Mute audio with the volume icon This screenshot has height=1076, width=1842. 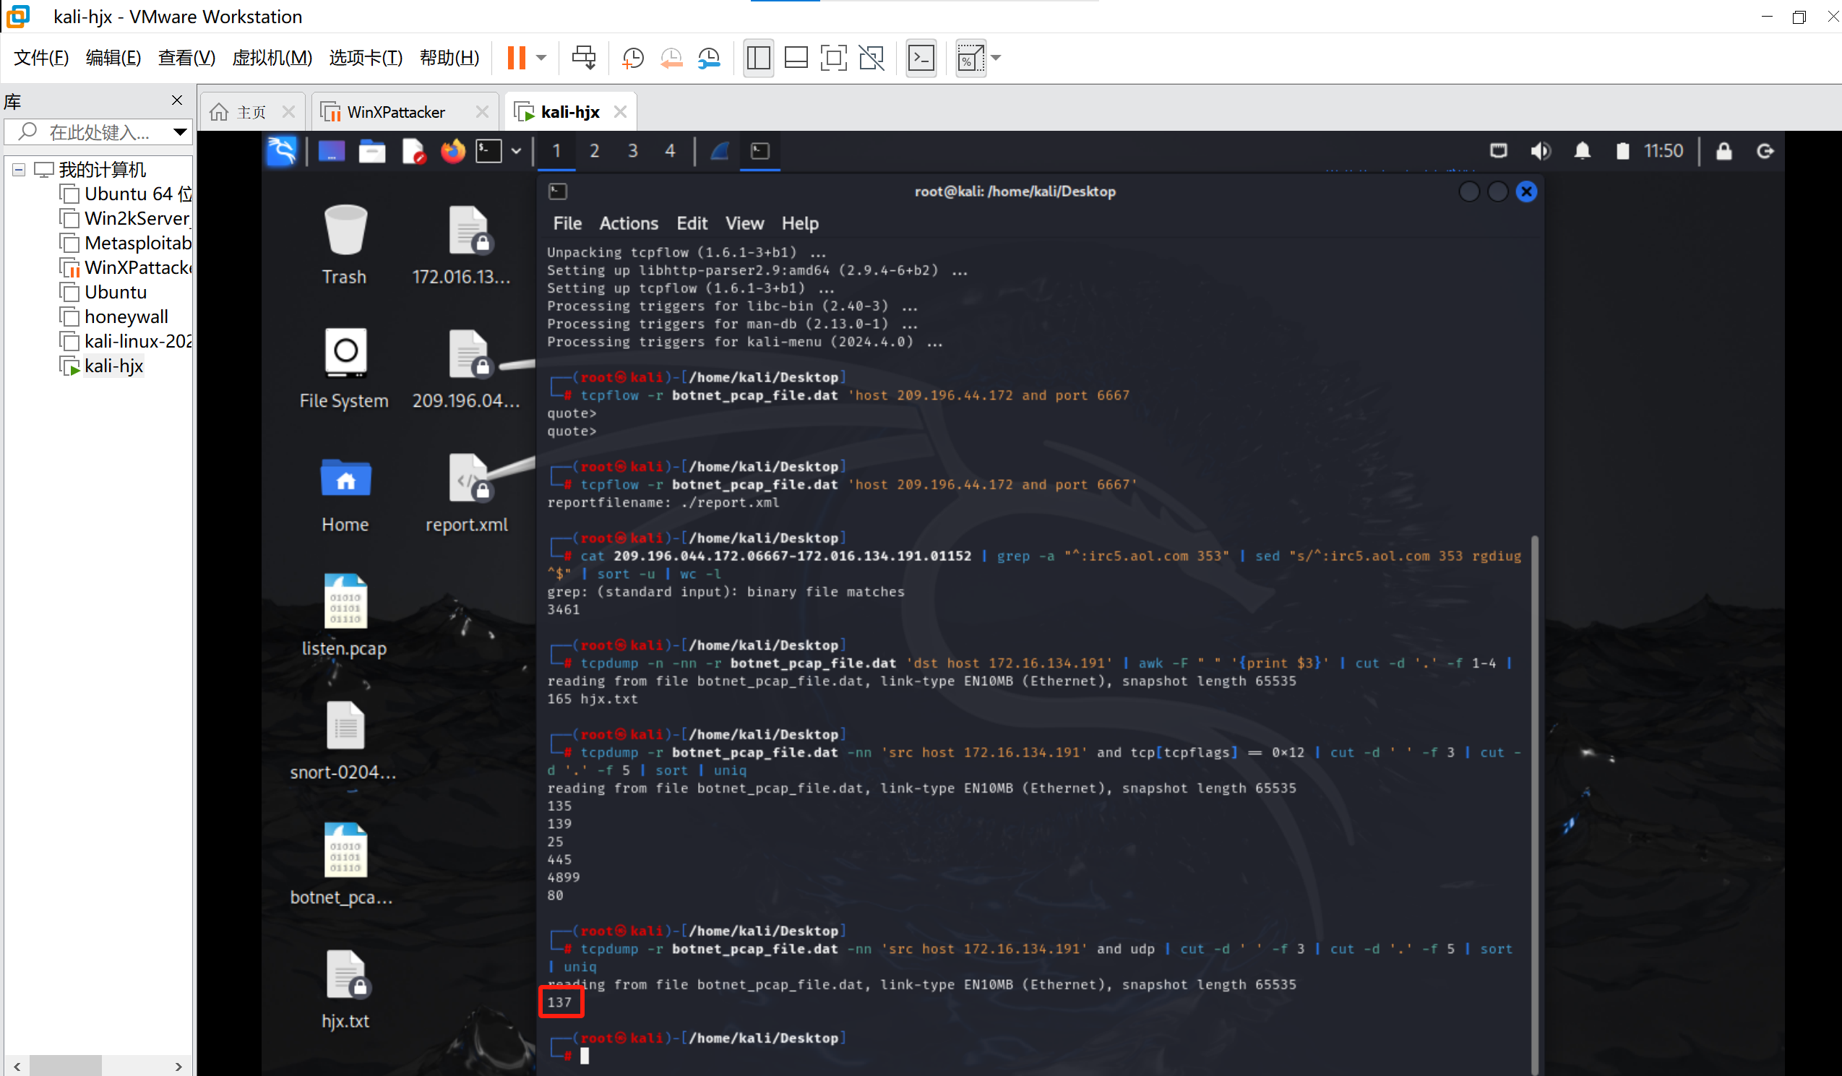tap(1540, 151)
